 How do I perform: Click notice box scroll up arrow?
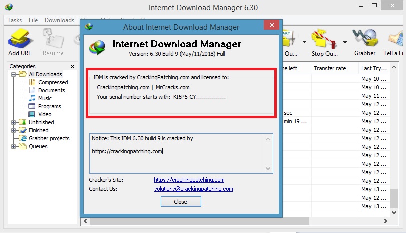268,139
